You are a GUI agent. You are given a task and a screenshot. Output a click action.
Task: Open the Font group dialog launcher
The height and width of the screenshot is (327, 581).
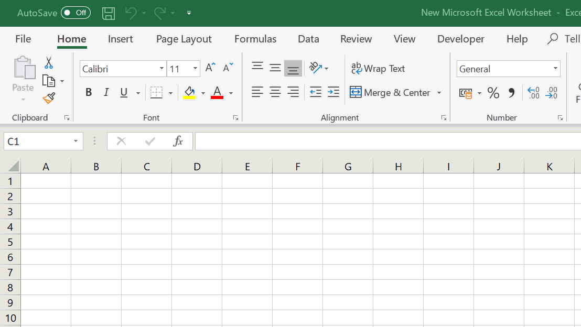coord(235,117)
